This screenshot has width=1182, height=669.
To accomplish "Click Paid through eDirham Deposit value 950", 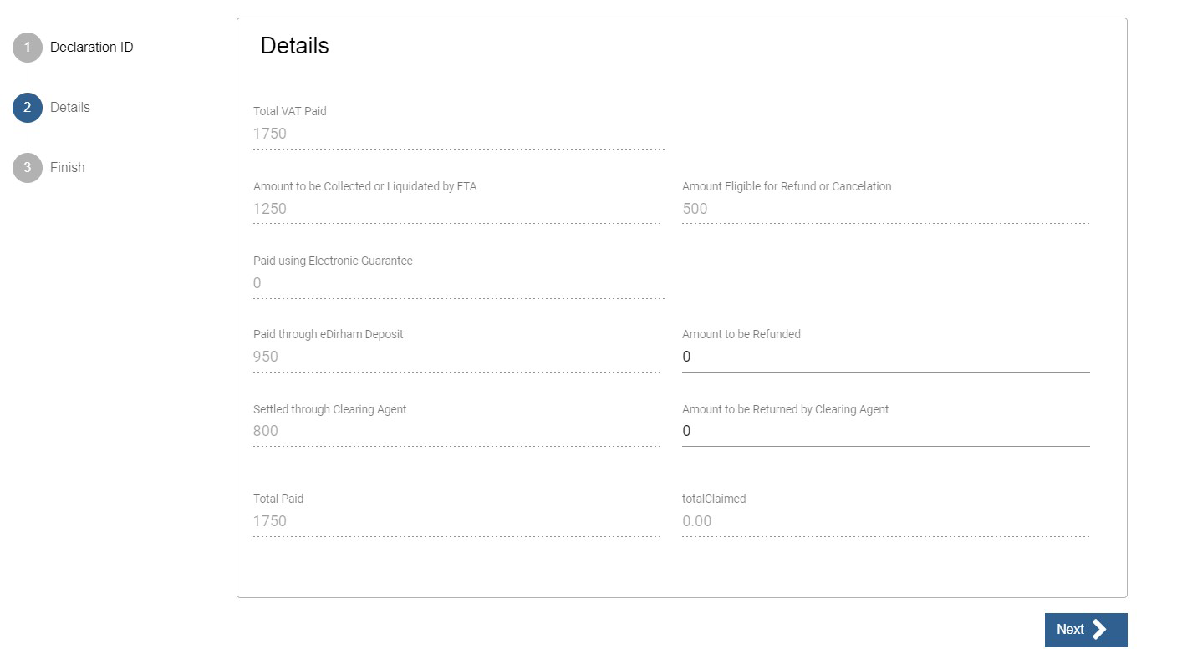I will [266, 357].
